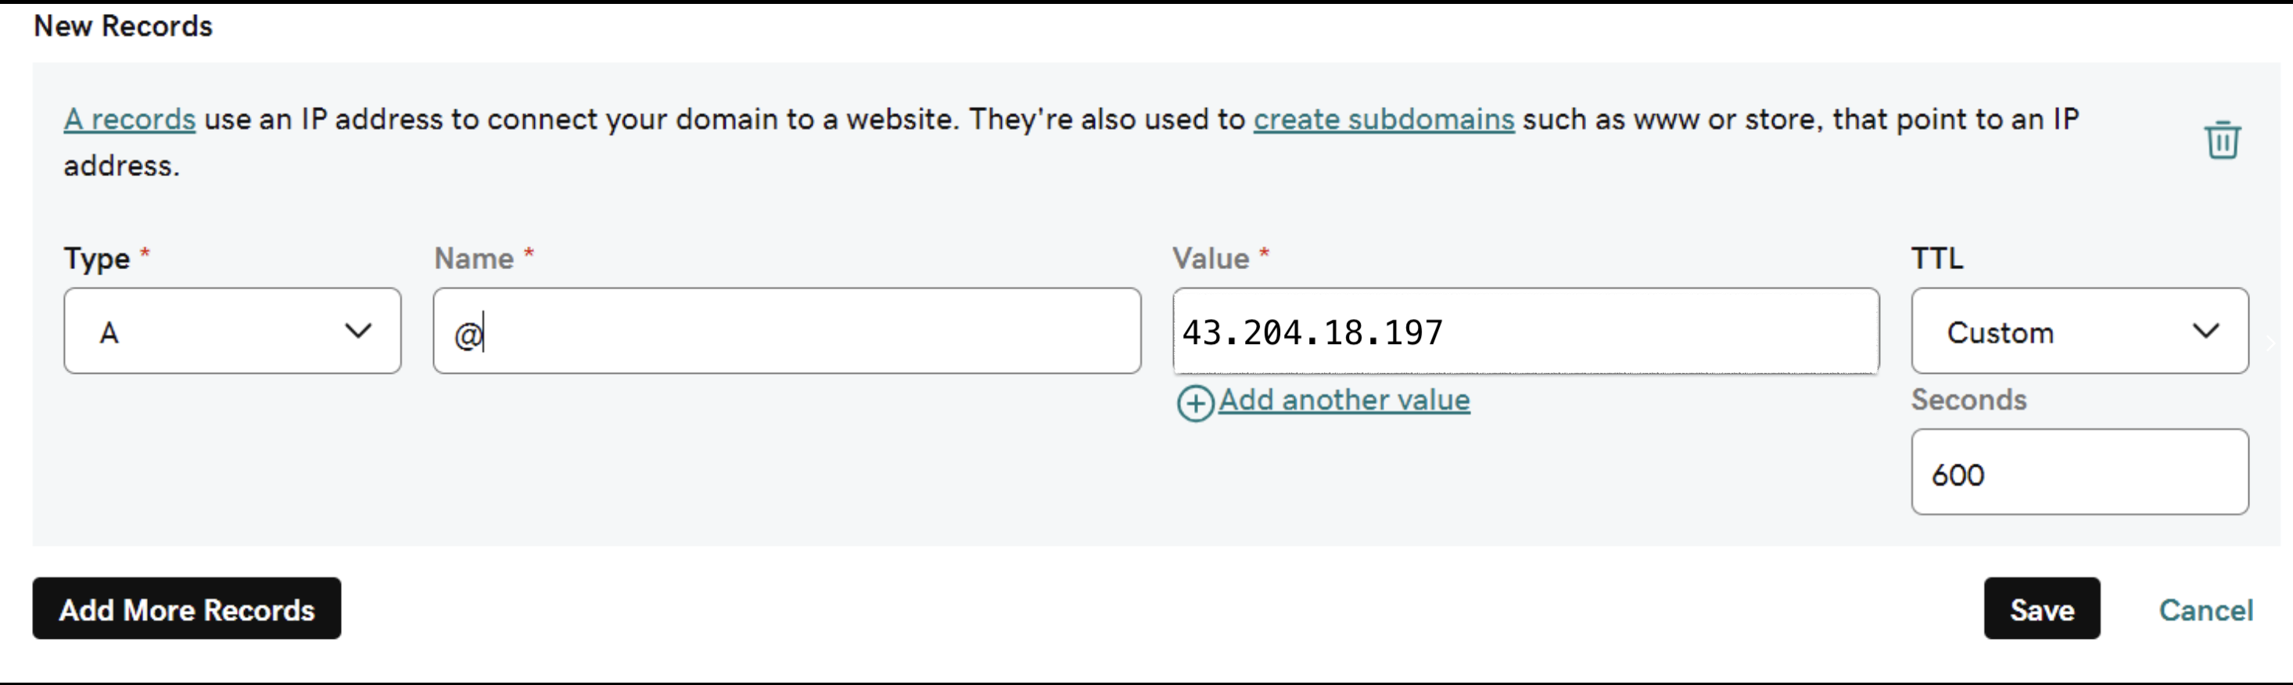Cancel adding the new record
This screenshot has height=685, width=2293.
tap(2205, 610)
